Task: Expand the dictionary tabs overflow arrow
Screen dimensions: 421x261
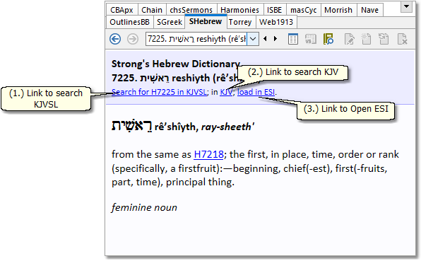Action: pyautogui.click(x=406, y=6)
